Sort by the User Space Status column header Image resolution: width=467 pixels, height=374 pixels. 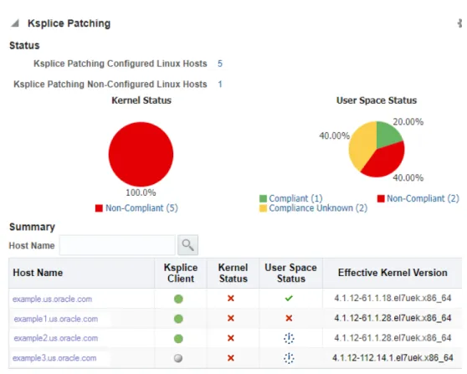click(x=290, y=273)
